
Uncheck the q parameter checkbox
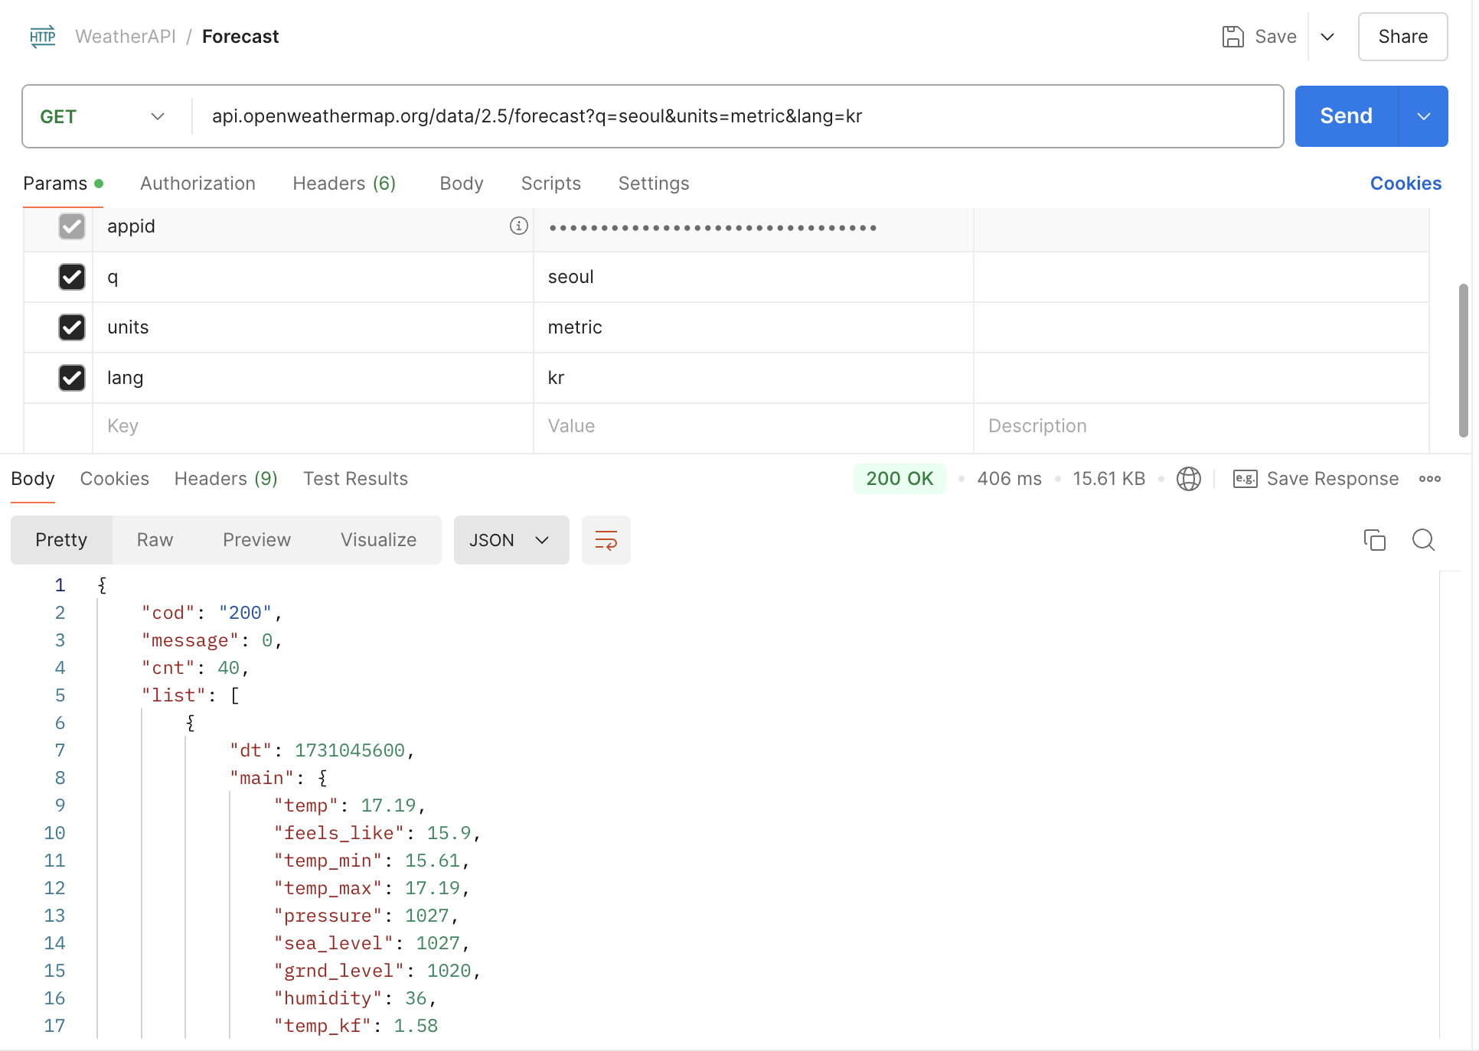[x=72, y=277]
